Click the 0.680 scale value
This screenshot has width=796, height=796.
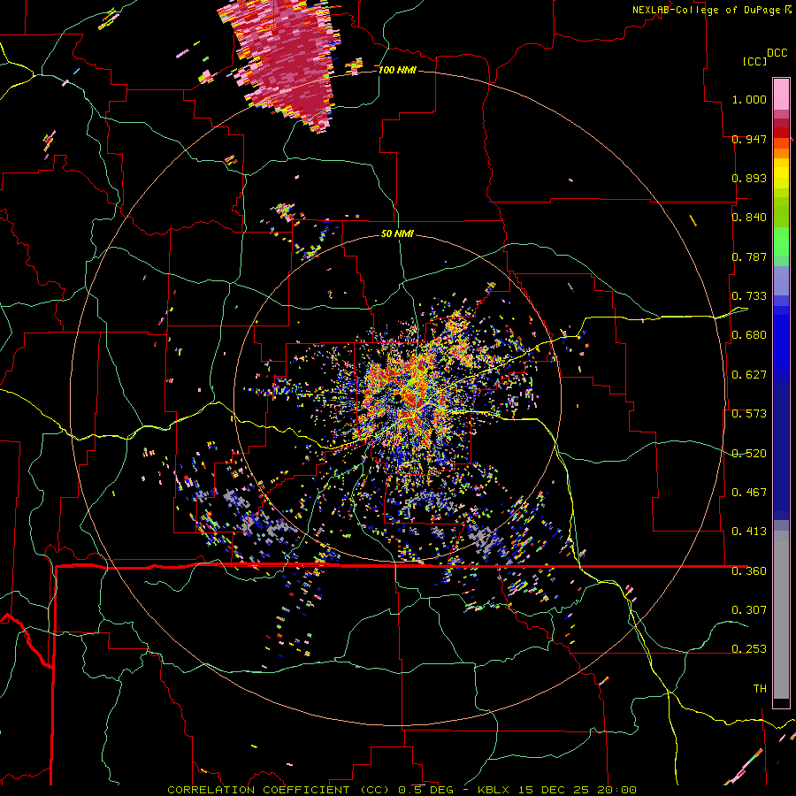click(749, 335)
